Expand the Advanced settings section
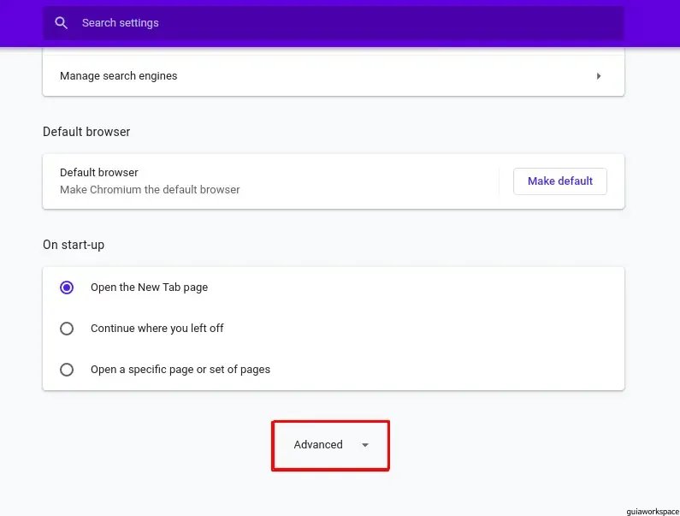 (330, 445)
